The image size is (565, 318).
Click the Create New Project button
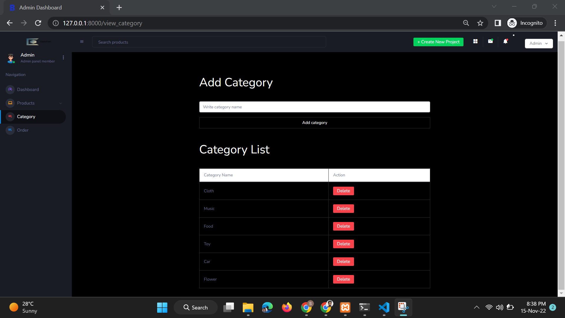coord(438,42)
